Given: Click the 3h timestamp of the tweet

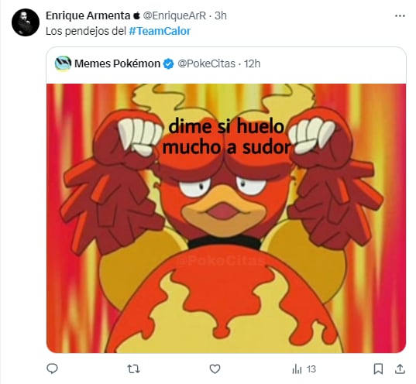Looking at the screenshot, I should point(221,15).
